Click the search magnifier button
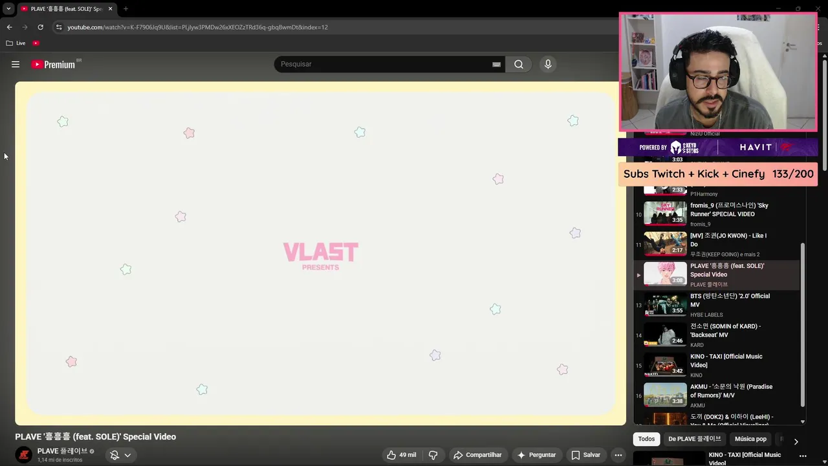The height and width of the screenshot is (466, 828). (518, 64)
